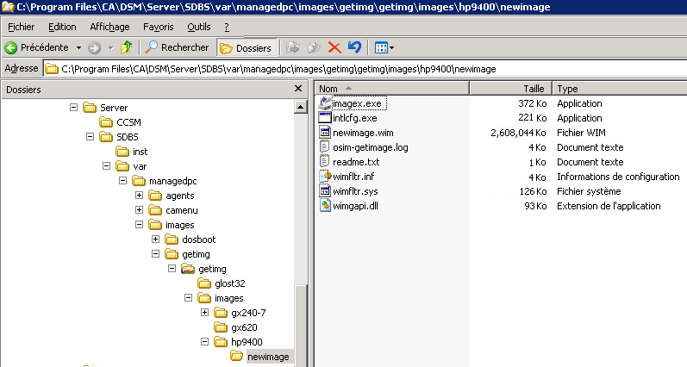Click the Rechercher search button

[x=178, y=47]
